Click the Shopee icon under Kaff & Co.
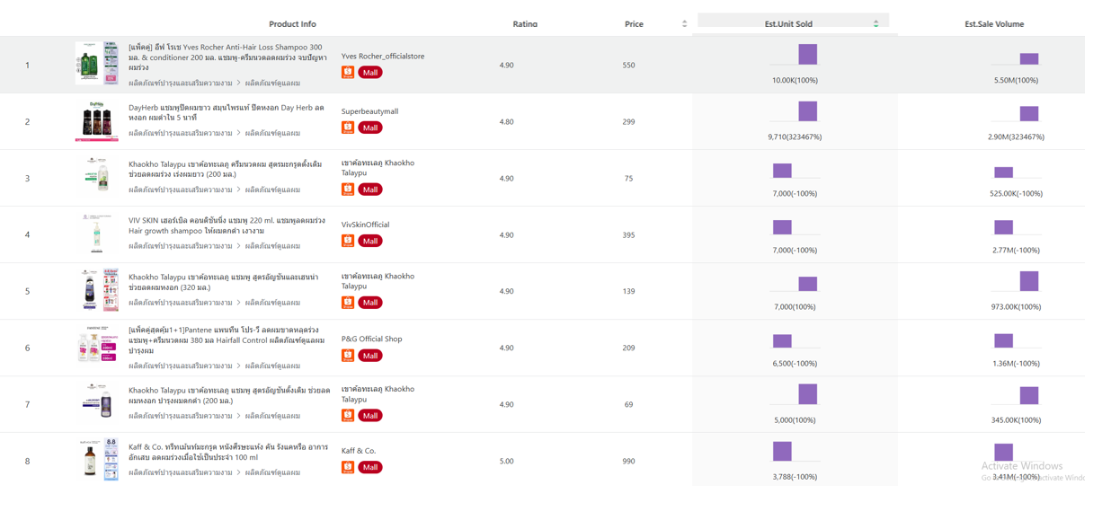 pyautogui.click(x=348, y=467)
